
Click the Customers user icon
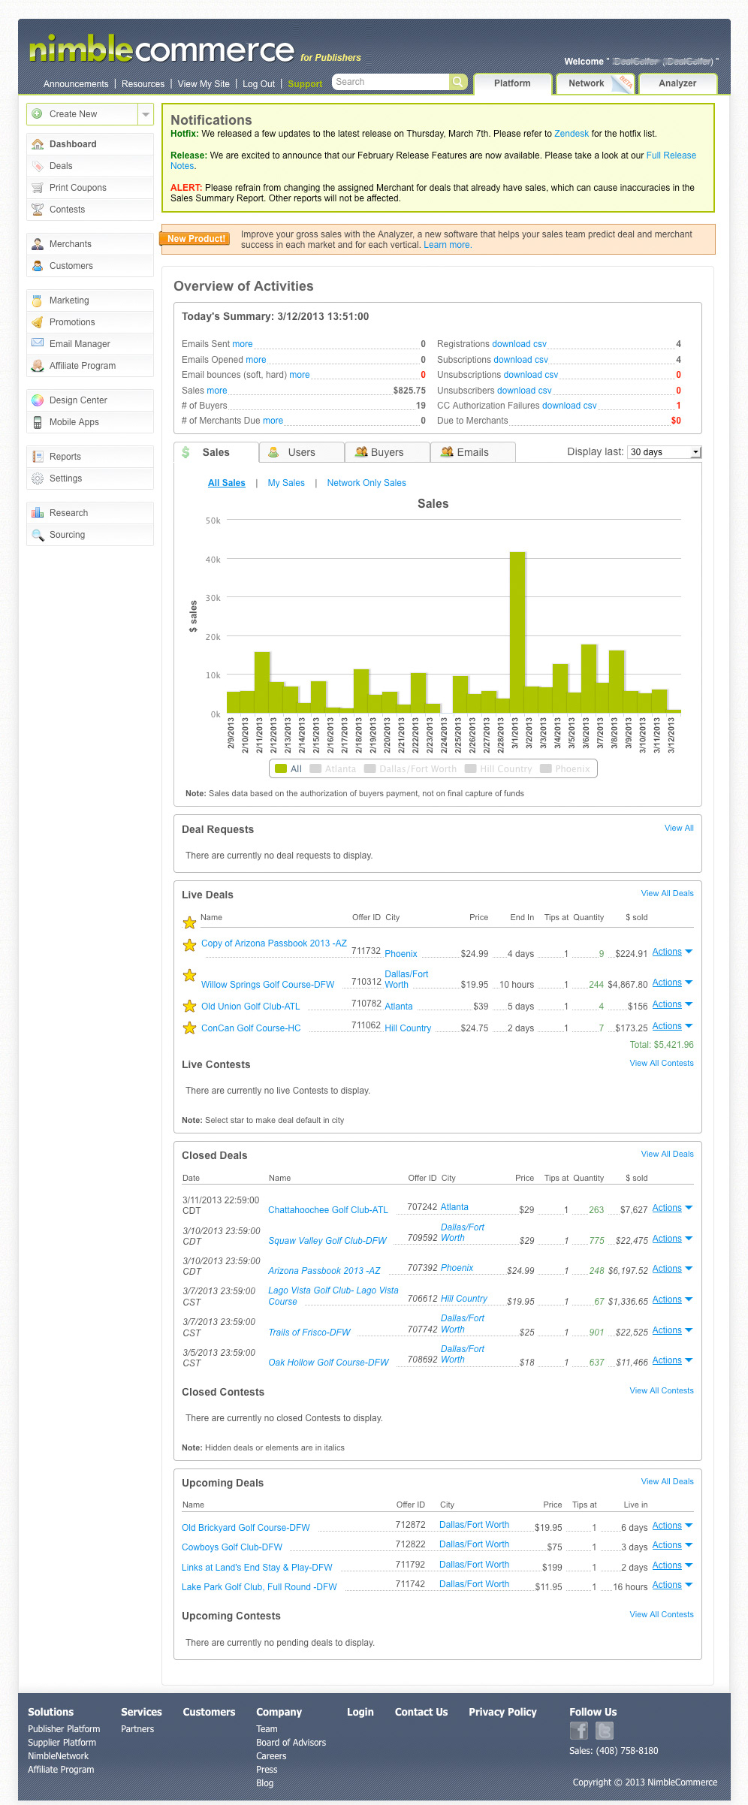click(38, 266)
